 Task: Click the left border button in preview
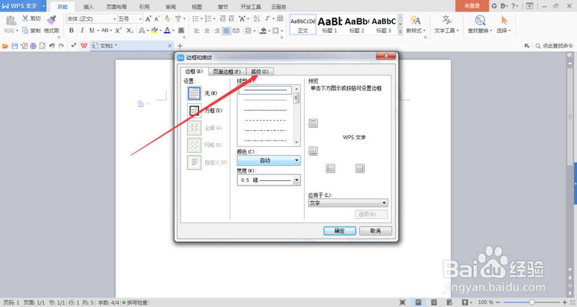click(331, 169)
